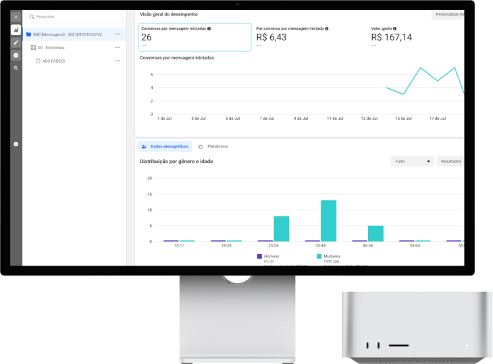The height and width of the screenshot is (364, 493).
Task: Click the ad set grid icon
Action: (x=33, y=47)
